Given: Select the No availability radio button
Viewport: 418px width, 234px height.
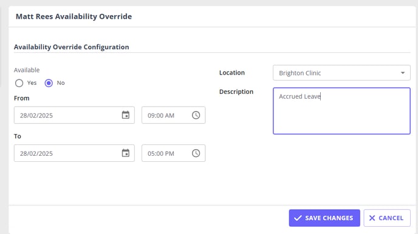Looking at the screenshot, I should [49, 83].
